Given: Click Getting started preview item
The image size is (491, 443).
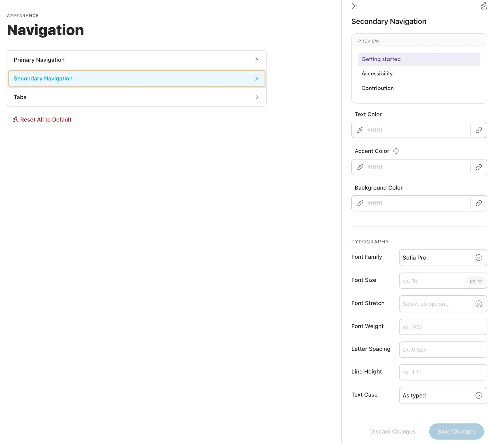Looking at the screenshot, I should [x=419, y=59].
